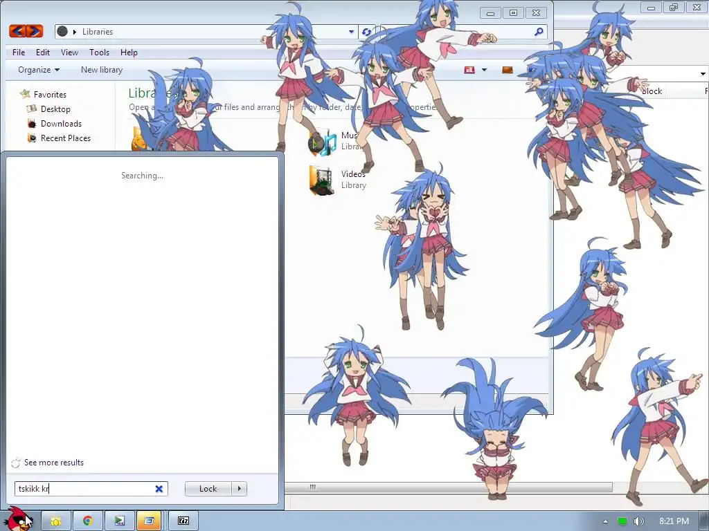The height and width of the screenshot is (531, 709).
Task: Open the green arrow taskbar app
Action: 119,521
